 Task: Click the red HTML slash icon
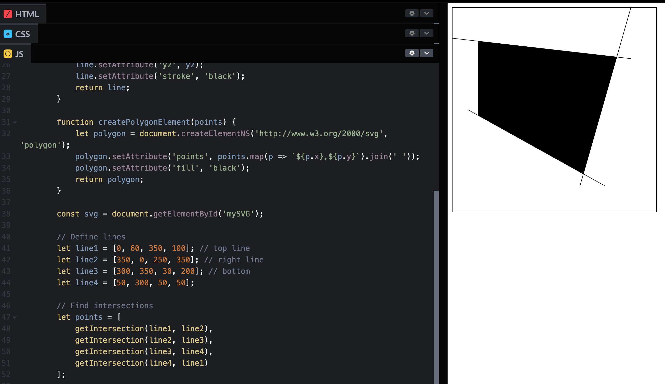(8, 14)
